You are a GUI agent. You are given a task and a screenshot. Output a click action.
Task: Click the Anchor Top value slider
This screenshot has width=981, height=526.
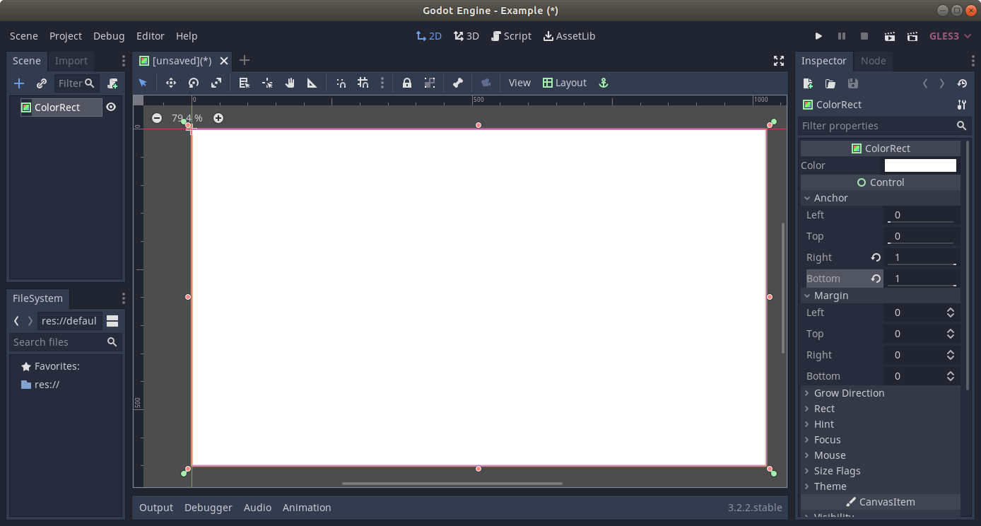[x=922, y=236]
